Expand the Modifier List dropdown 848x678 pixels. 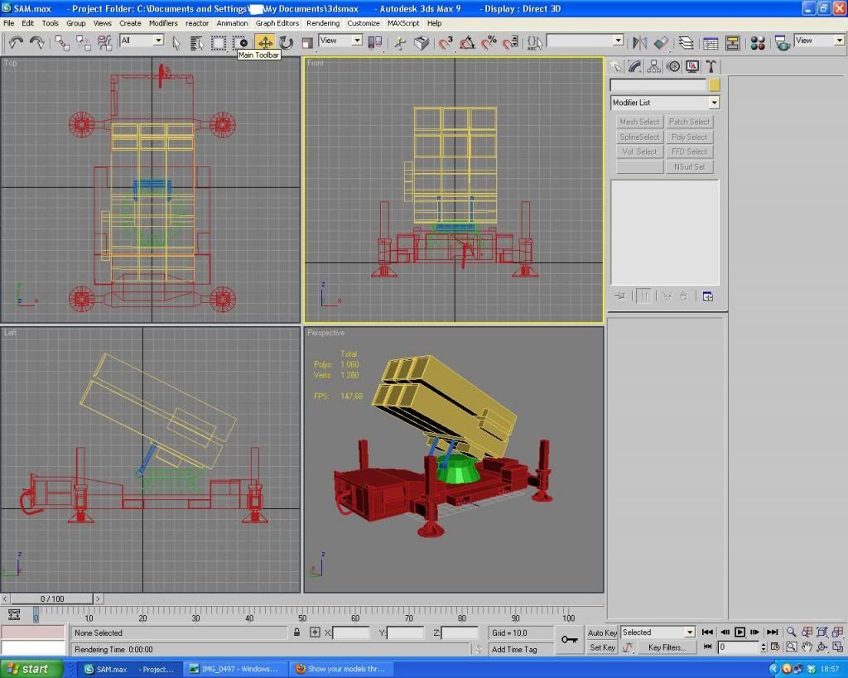[714, 103]
